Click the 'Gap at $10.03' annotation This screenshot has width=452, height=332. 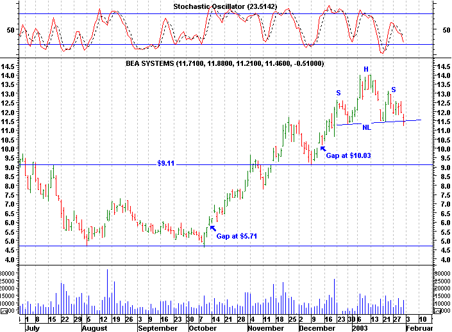348,155
